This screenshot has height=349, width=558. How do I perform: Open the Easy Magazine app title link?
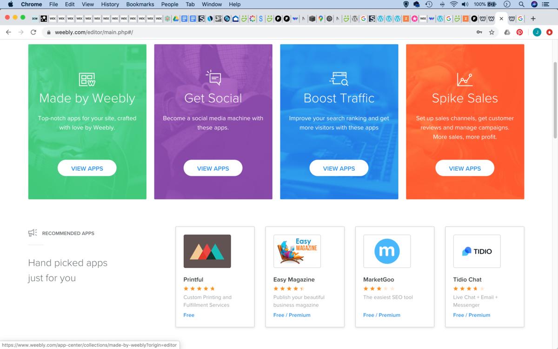pyautogui.click(x=294, y=279)
